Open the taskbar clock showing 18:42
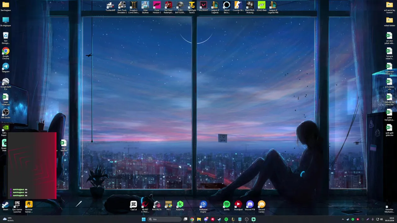 point(389,219)
